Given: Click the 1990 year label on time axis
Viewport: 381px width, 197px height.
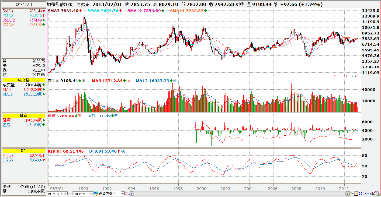Looking at the screenshot, I should [x=84, y=188].
